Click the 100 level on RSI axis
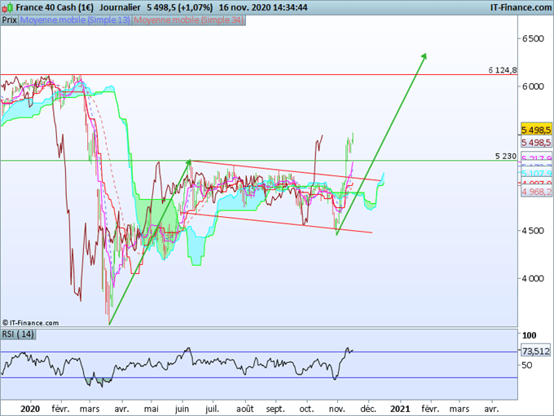This screenshot has width=554, height=416. pos(530,335)
